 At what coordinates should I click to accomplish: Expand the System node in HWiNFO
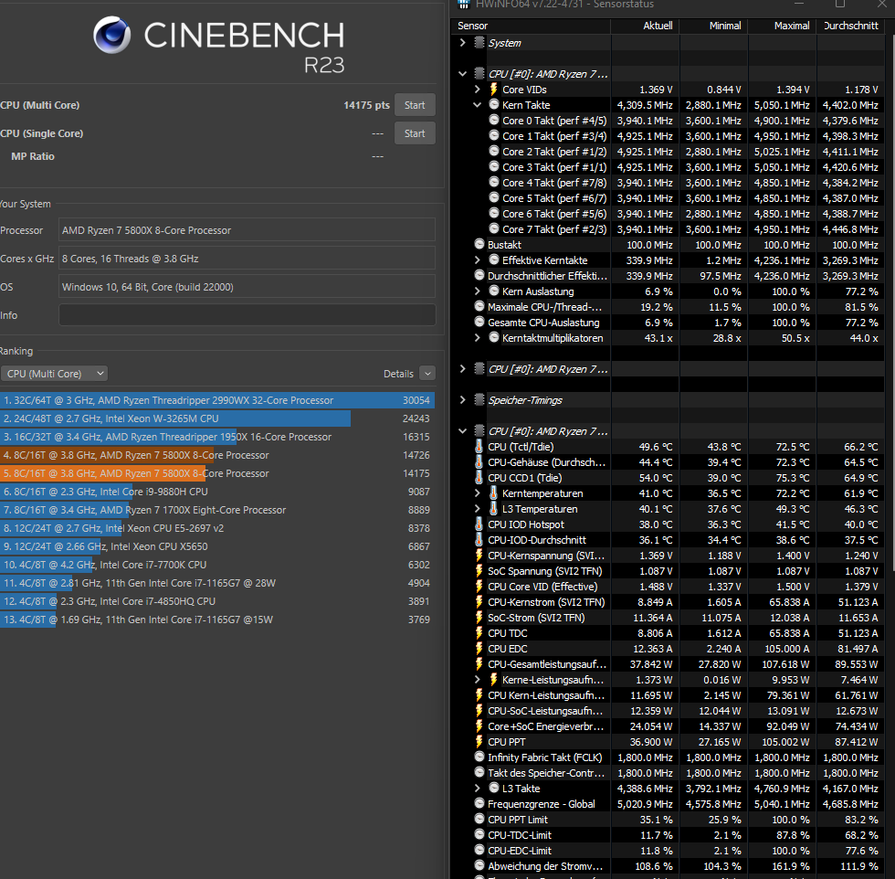pos(462,42)
